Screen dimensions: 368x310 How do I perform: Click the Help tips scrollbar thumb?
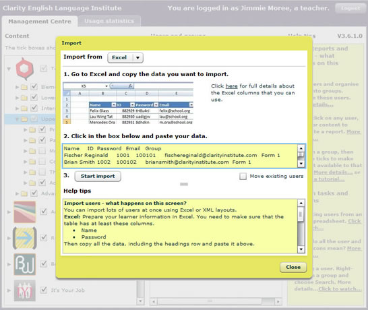click(301, 215)
